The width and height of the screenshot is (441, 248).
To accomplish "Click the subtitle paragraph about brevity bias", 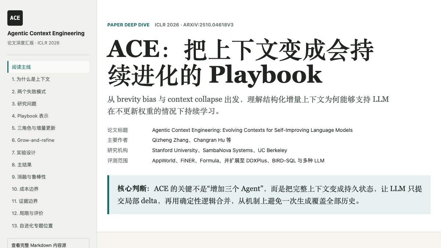I will 248,105.
